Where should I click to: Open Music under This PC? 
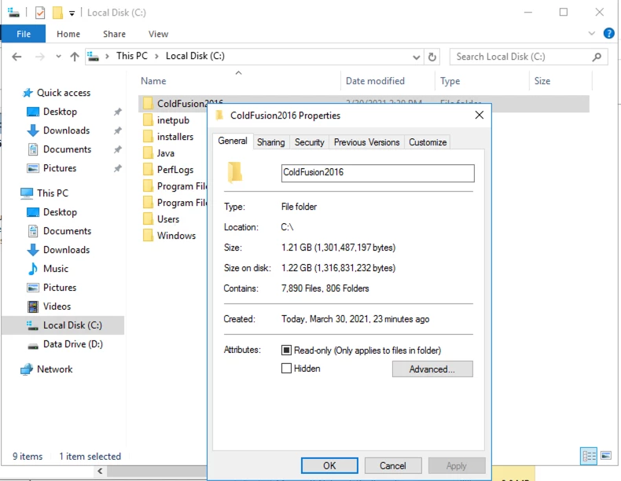56,269
